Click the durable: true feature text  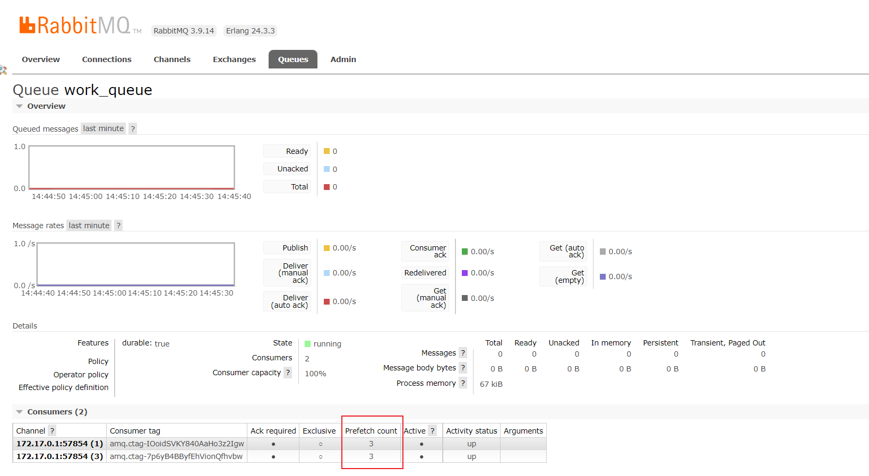pyautogui.click(x=146, y=343)
